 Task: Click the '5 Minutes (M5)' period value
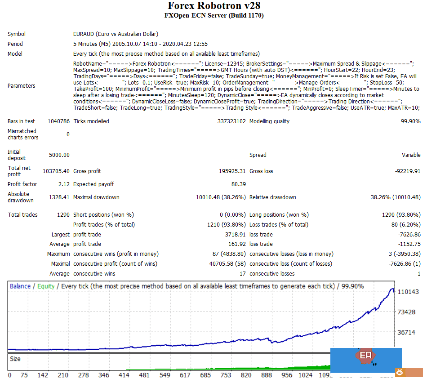click(x=92, y=44)
